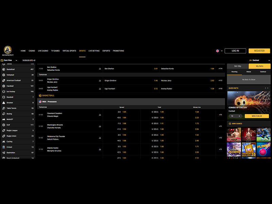Image resolution: width=272 pixels, height=204 pixels.
Task: Show stats for Wizards vs Hornets game
Action: [100, 127]
